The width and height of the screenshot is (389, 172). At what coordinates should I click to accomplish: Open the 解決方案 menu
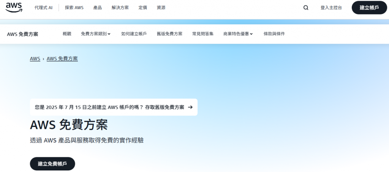click(x=120, y=8)
